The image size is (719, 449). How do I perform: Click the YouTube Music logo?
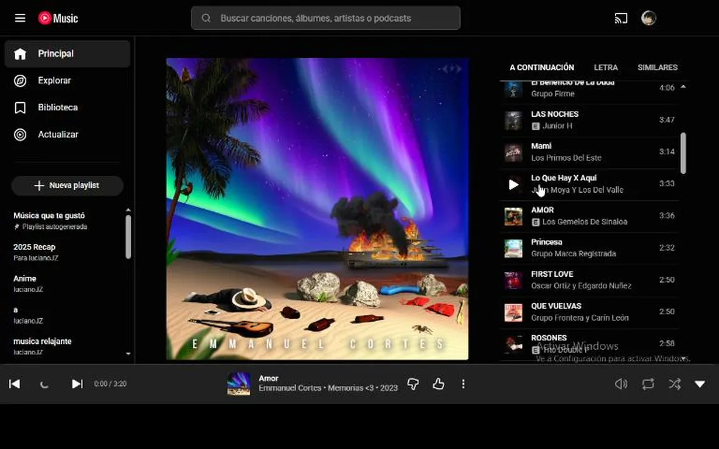click(x=58, y=18)
